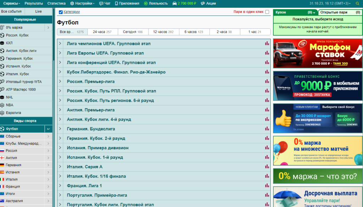
Task: Click the loyalty coin icon in top bar
Action: (146, 4)
